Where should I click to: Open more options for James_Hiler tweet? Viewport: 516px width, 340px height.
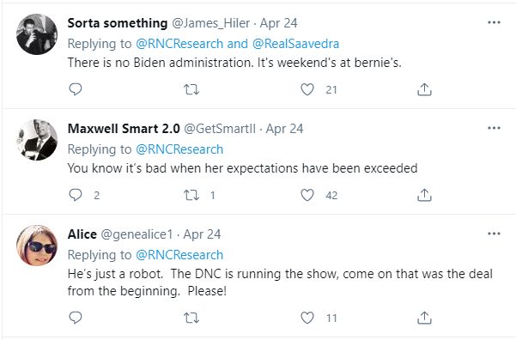coord(494,22)
